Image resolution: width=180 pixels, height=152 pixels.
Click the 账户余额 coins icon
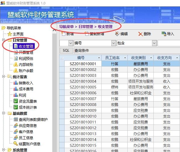pyautogui.click(x=16, y=71)
